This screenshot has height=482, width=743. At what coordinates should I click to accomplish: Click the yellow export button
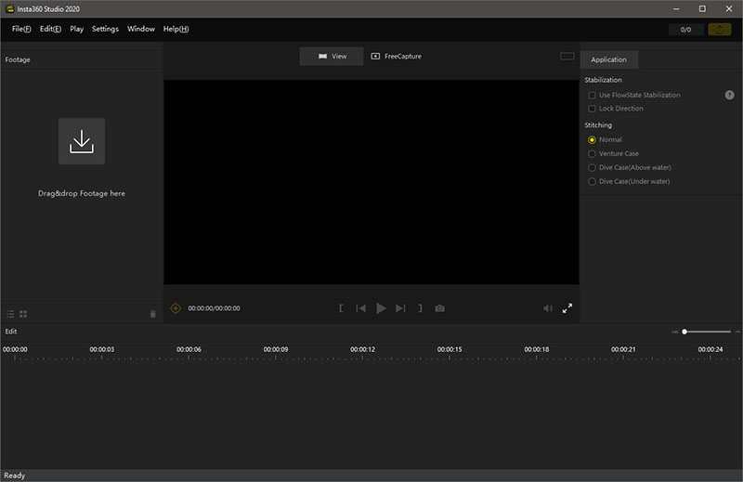(719, 30)
